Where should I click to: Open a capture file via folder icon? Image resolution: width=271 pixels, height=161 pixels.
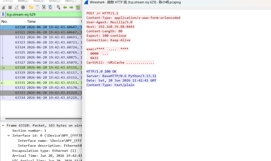31,7
